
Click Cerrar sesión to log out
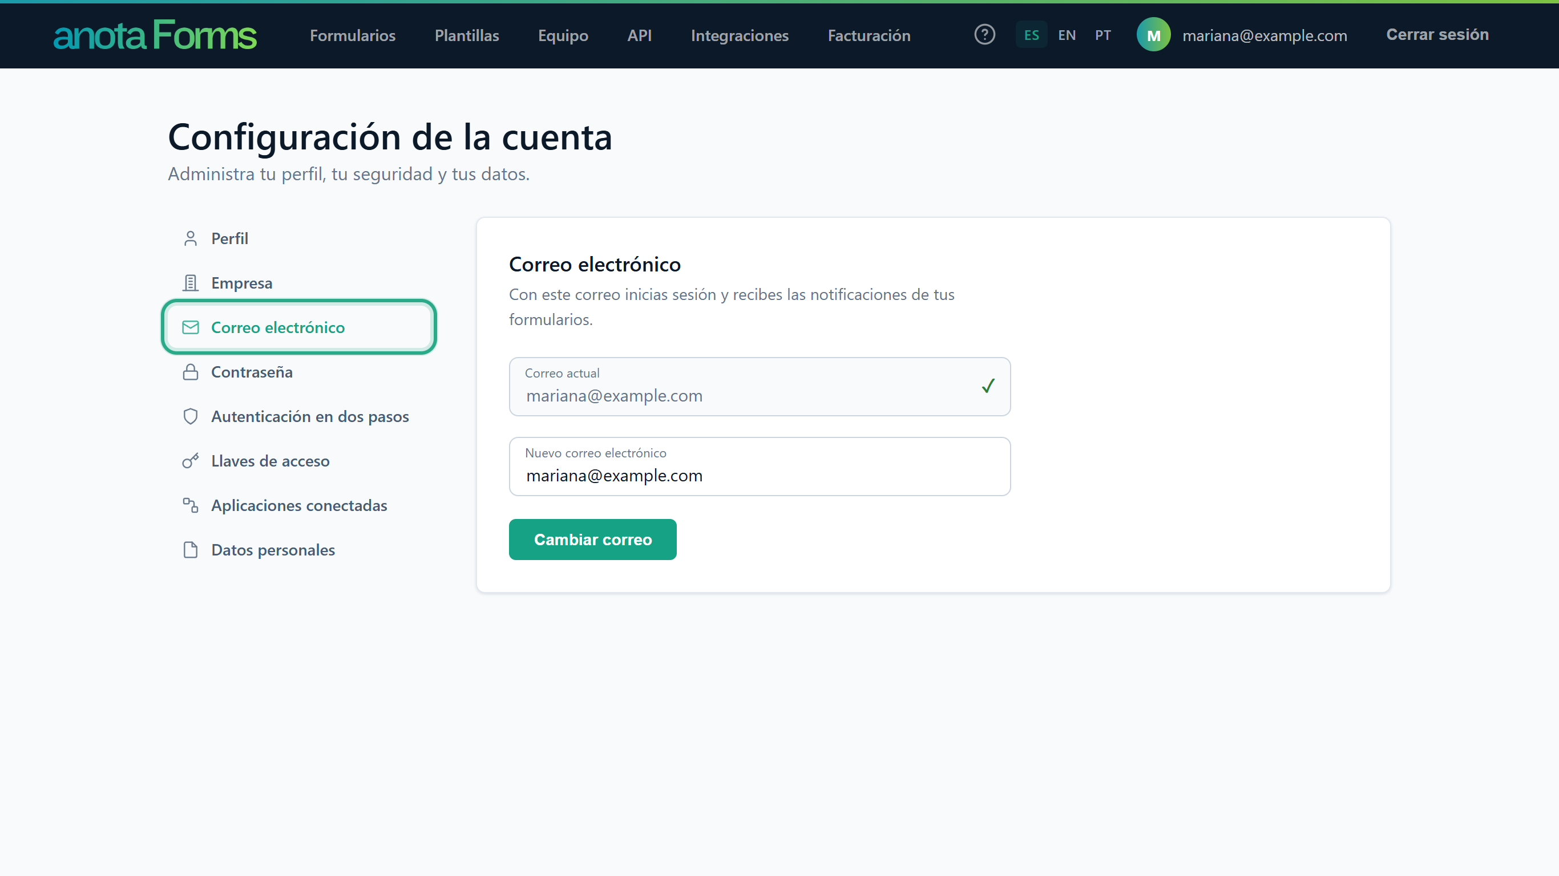pos(1437,34)
